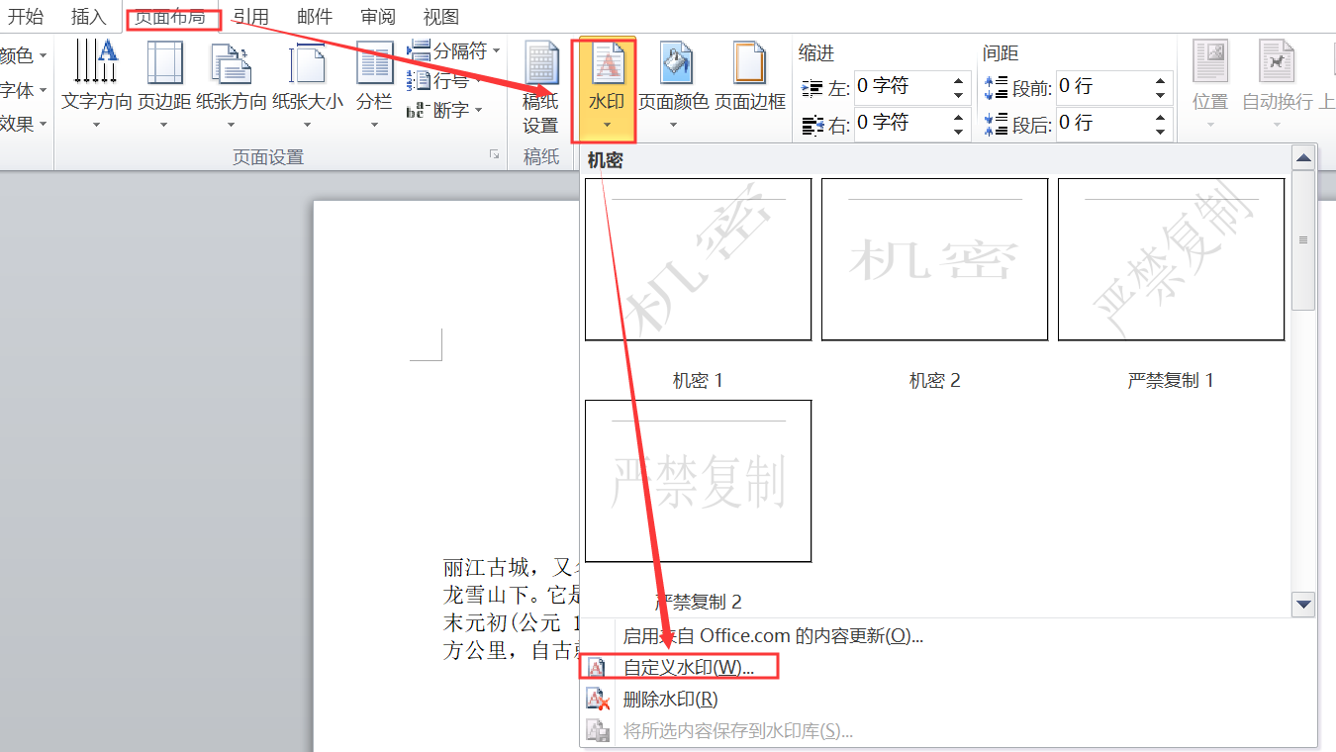Increase right indent with up arrow
This screenshot has height=752, width=1336.
(x=959, y=115)
